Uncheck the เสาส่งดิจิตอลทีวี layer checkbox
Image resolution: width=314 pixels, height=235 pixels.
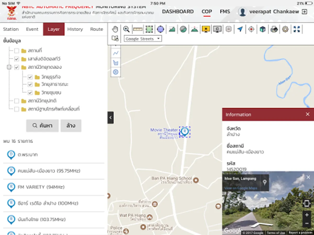(16, 59)
